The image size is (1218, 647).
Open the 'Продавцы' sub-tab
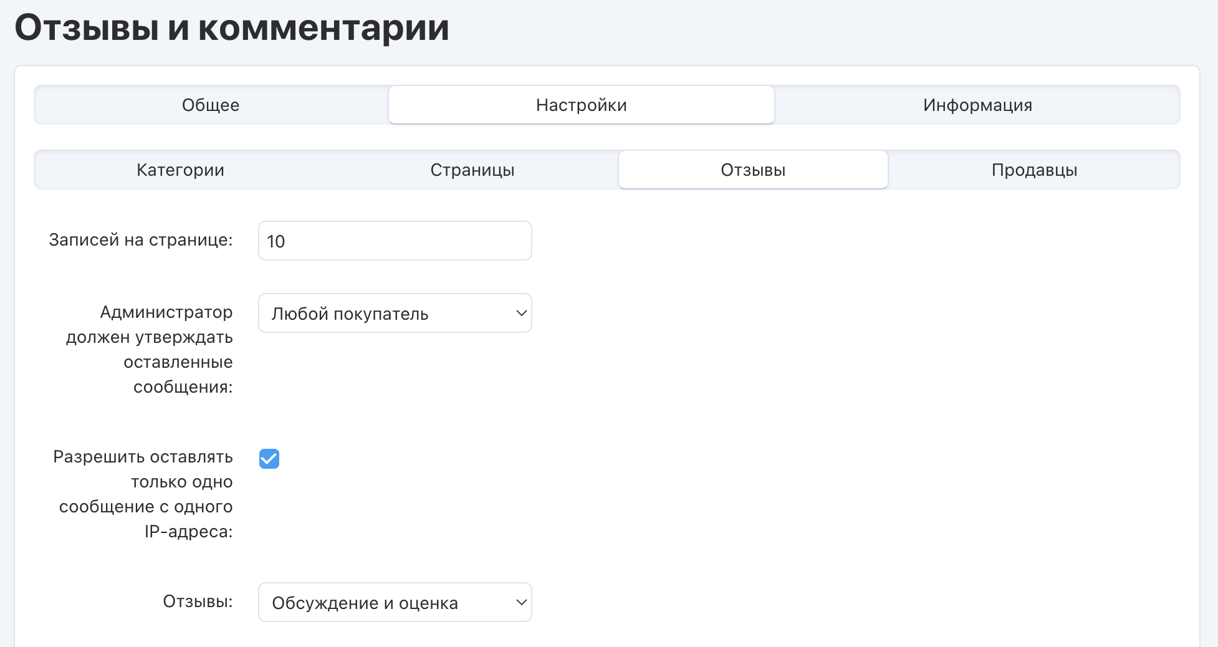(x=1034, y=170)
